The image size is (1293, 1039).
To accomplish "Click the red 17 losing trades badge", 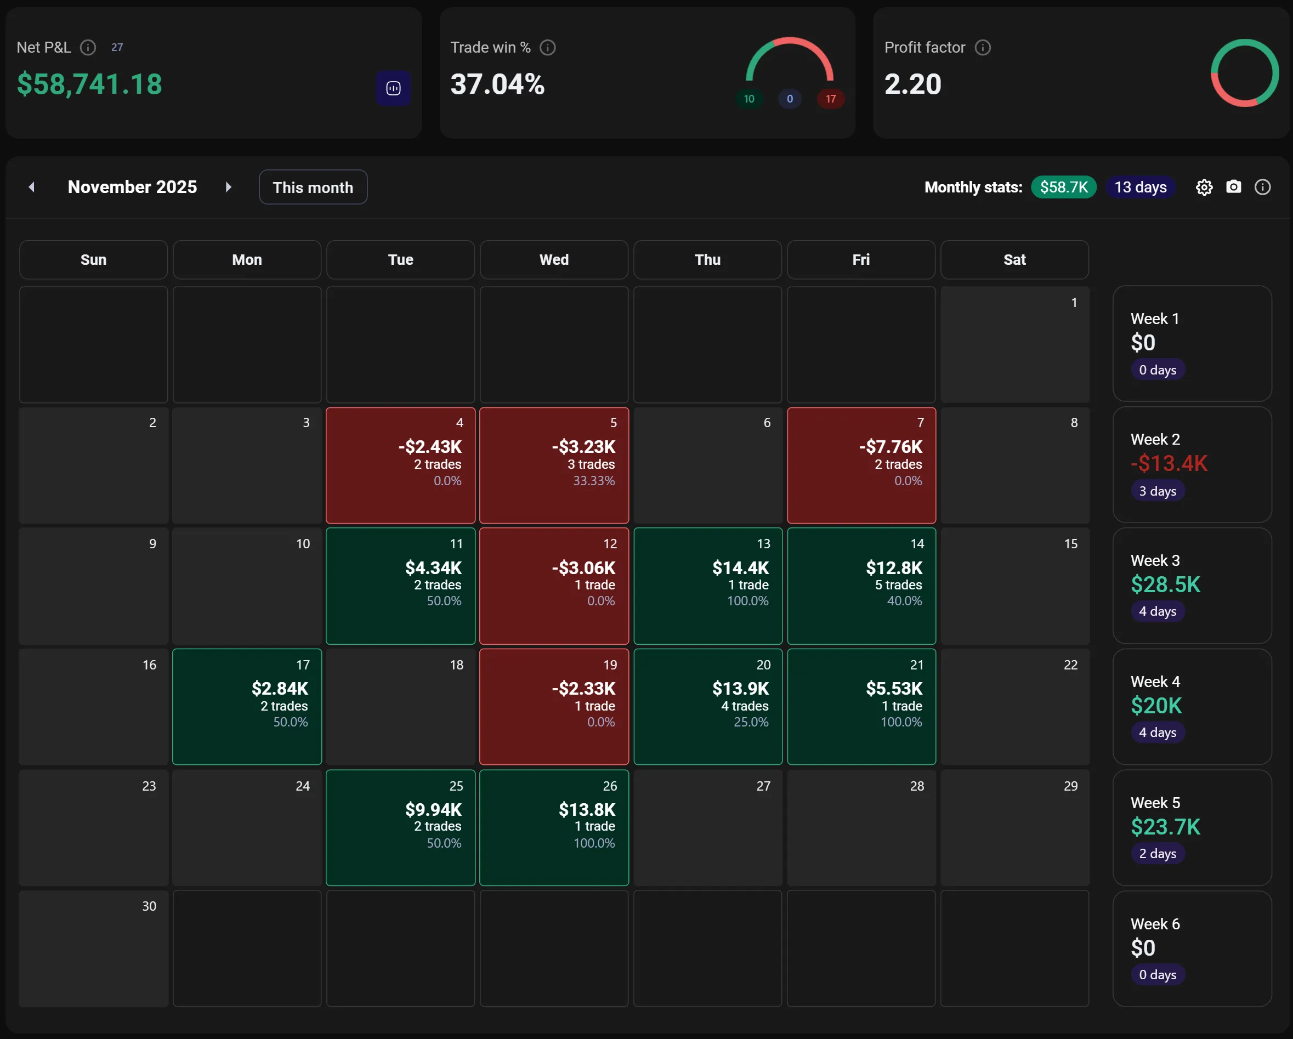I will (830, 99).
